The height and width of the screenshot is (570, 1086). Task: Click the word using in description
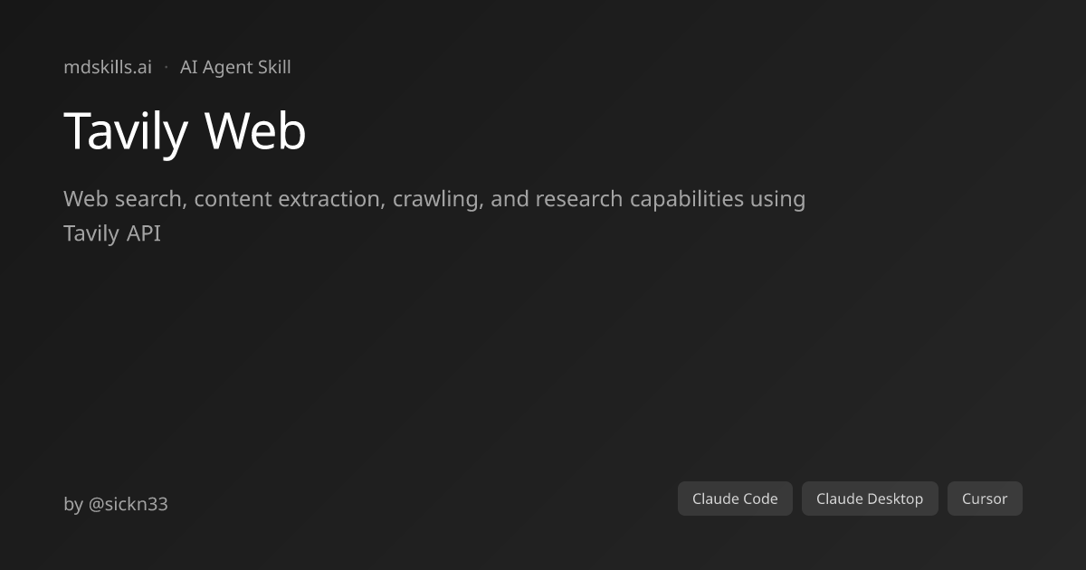[777, 200]
